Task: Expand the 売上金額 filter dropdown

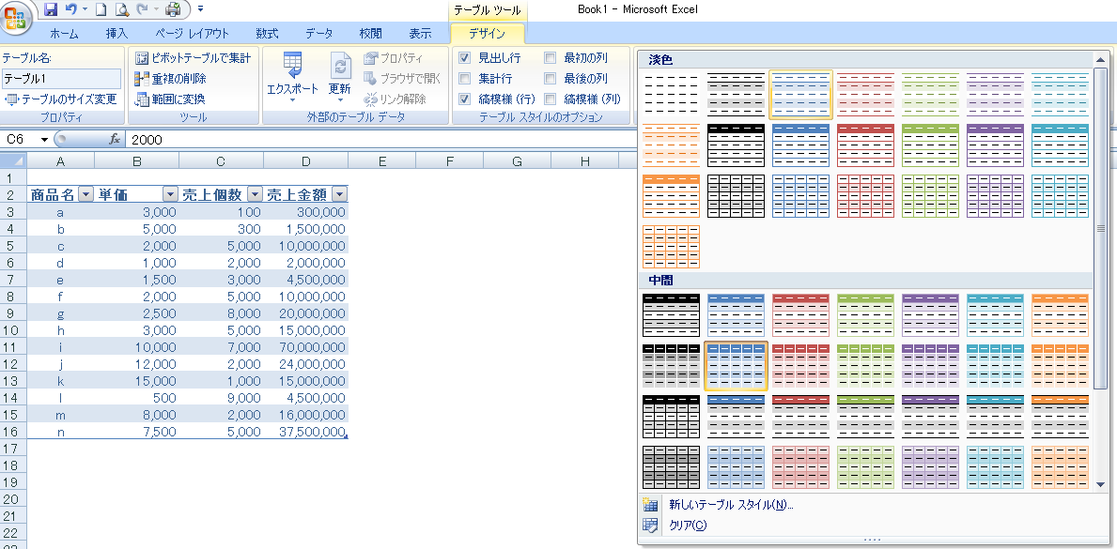Action: pyautogui.click(x=339, y=194)
